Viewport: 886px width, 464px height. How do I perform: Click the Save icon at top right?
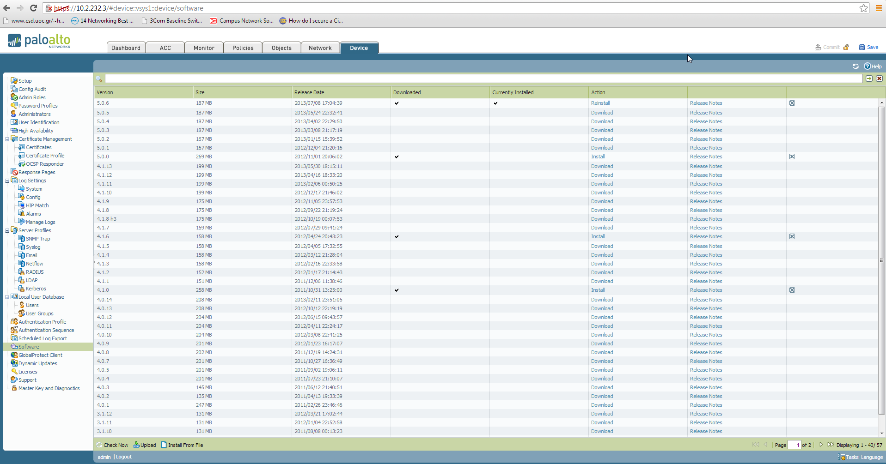tap(862, 47)
